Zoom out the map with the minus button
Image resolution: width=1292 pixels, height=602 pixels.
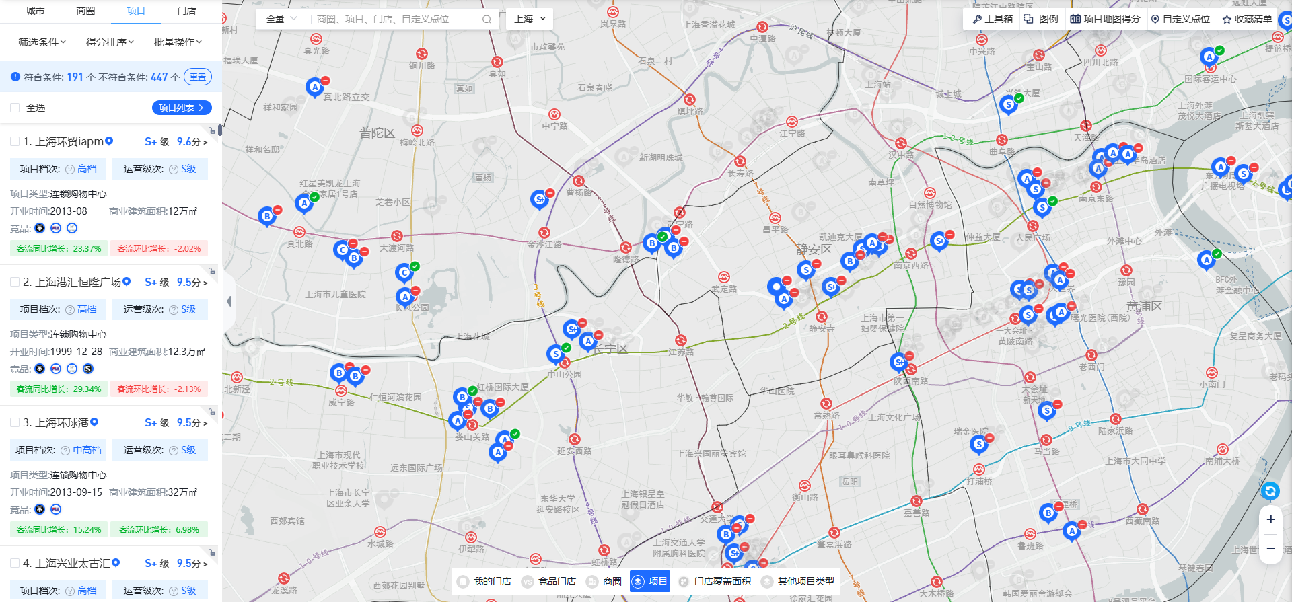coord(1270,548)
